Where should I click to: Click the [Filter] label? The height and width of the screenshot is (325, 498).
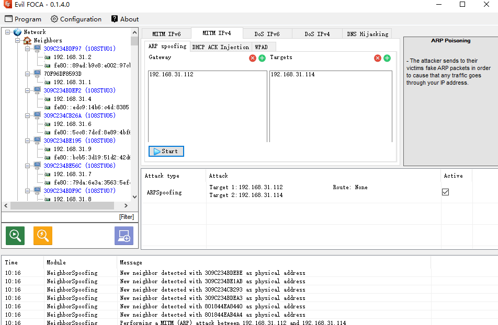(127, 217)
